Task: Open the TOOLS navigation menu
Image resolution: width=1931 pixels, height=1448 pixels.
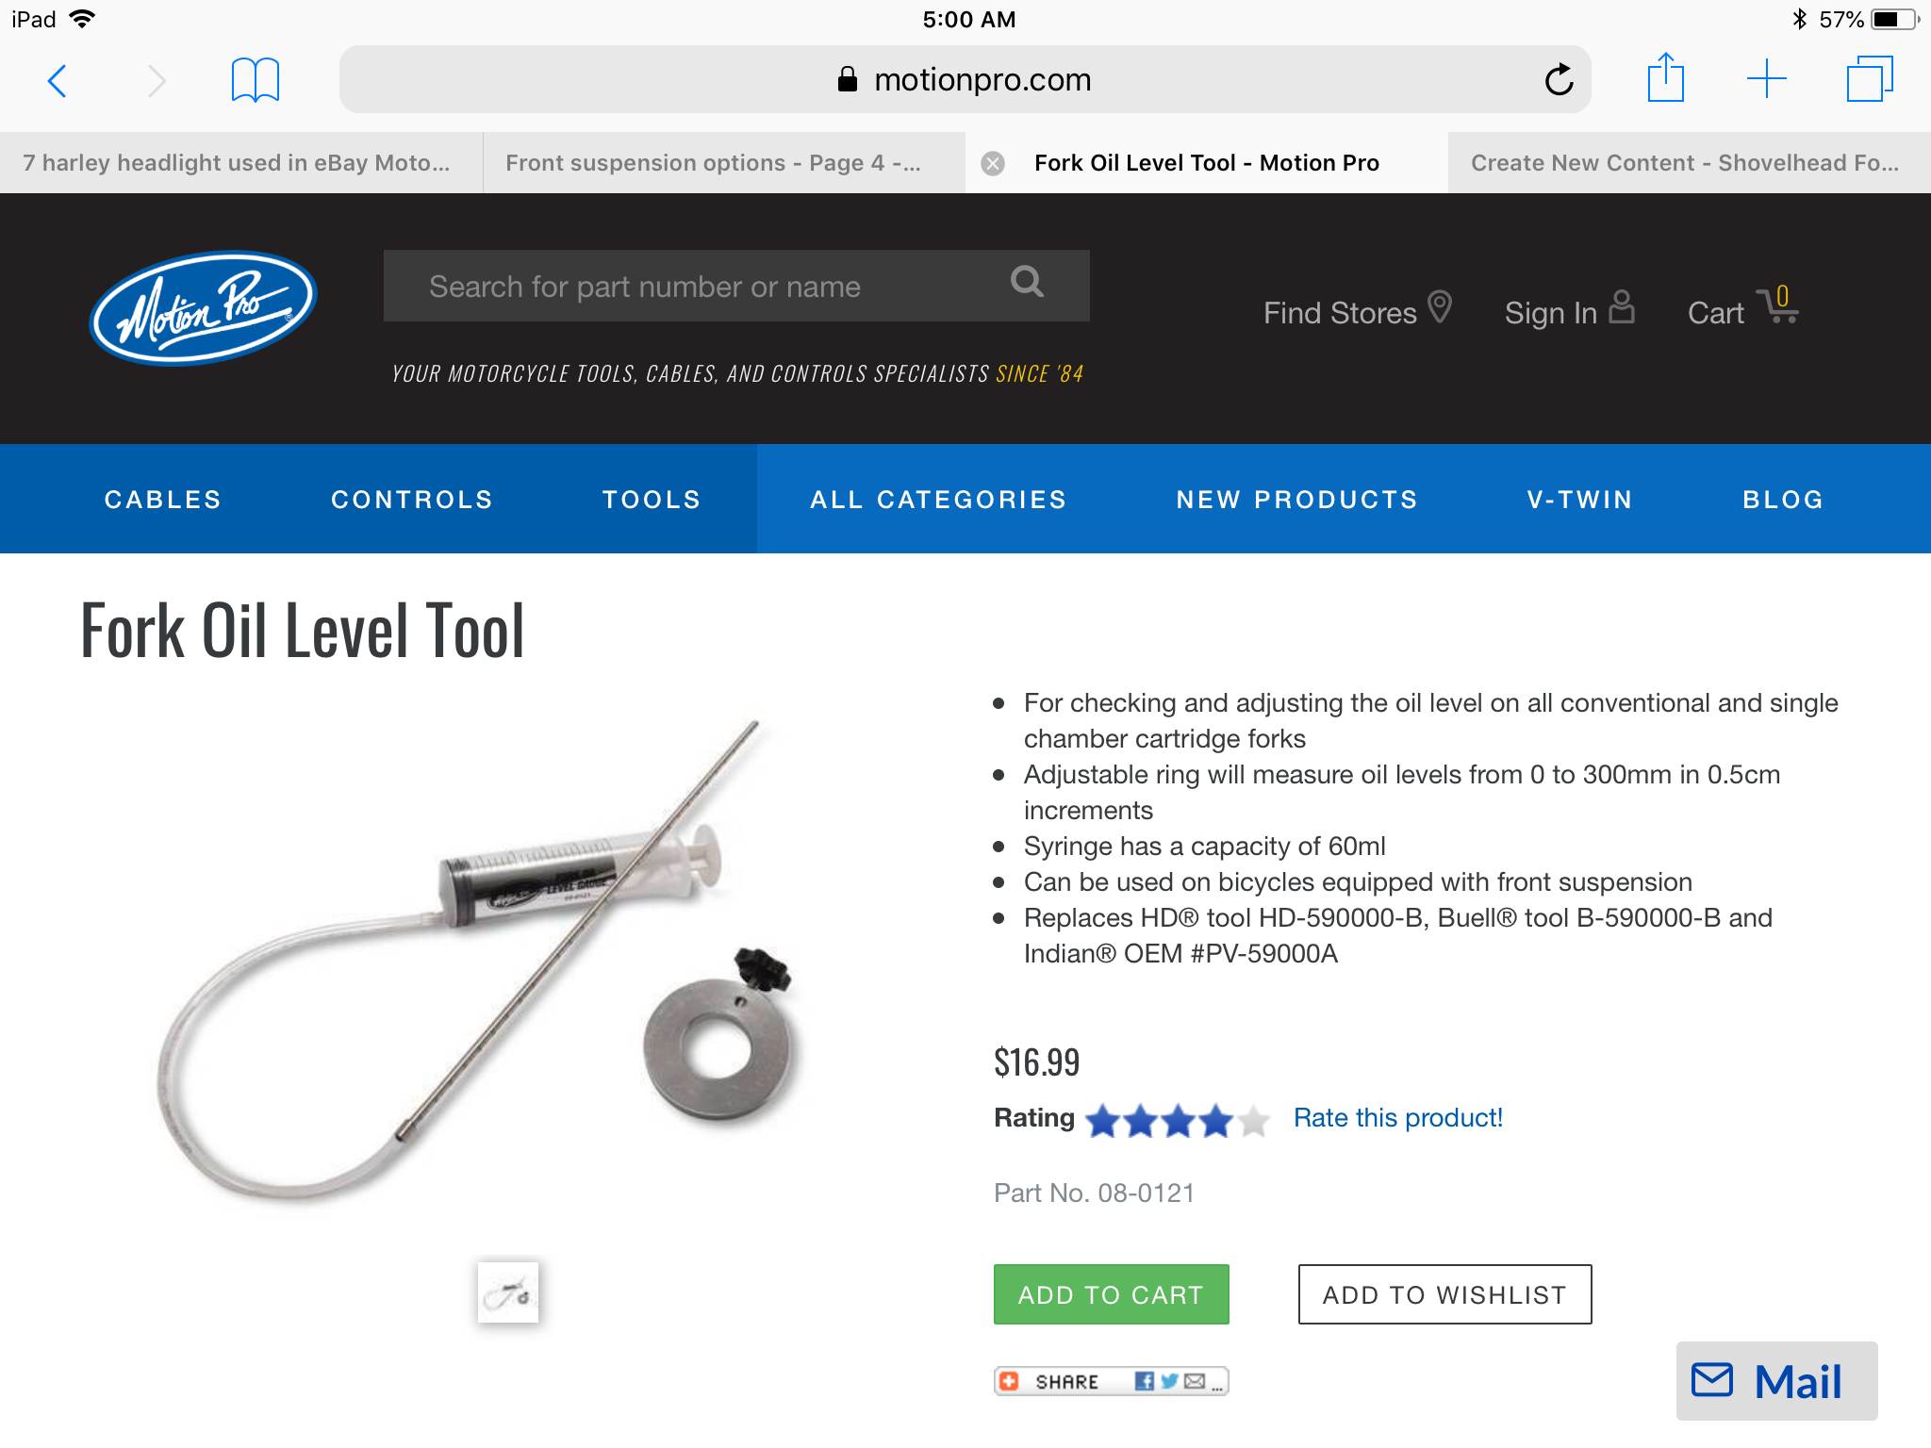Action: click(652, 500)
